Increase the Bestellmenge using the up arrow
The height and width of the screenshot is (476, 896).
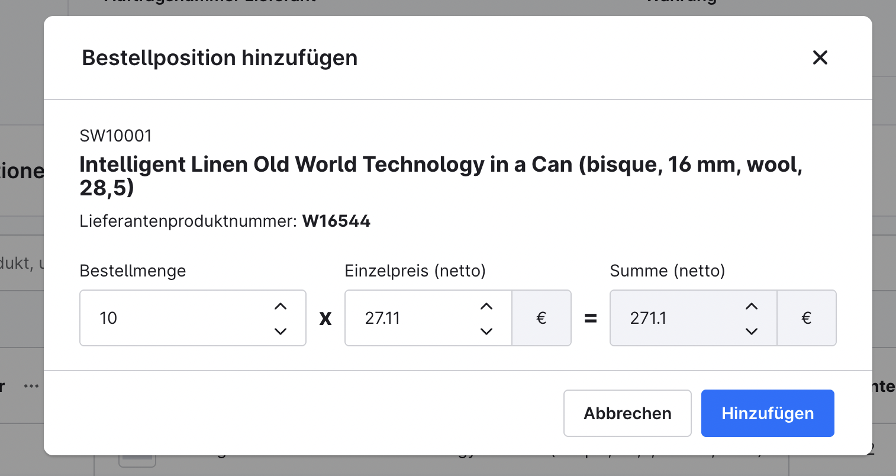(281, 306)
